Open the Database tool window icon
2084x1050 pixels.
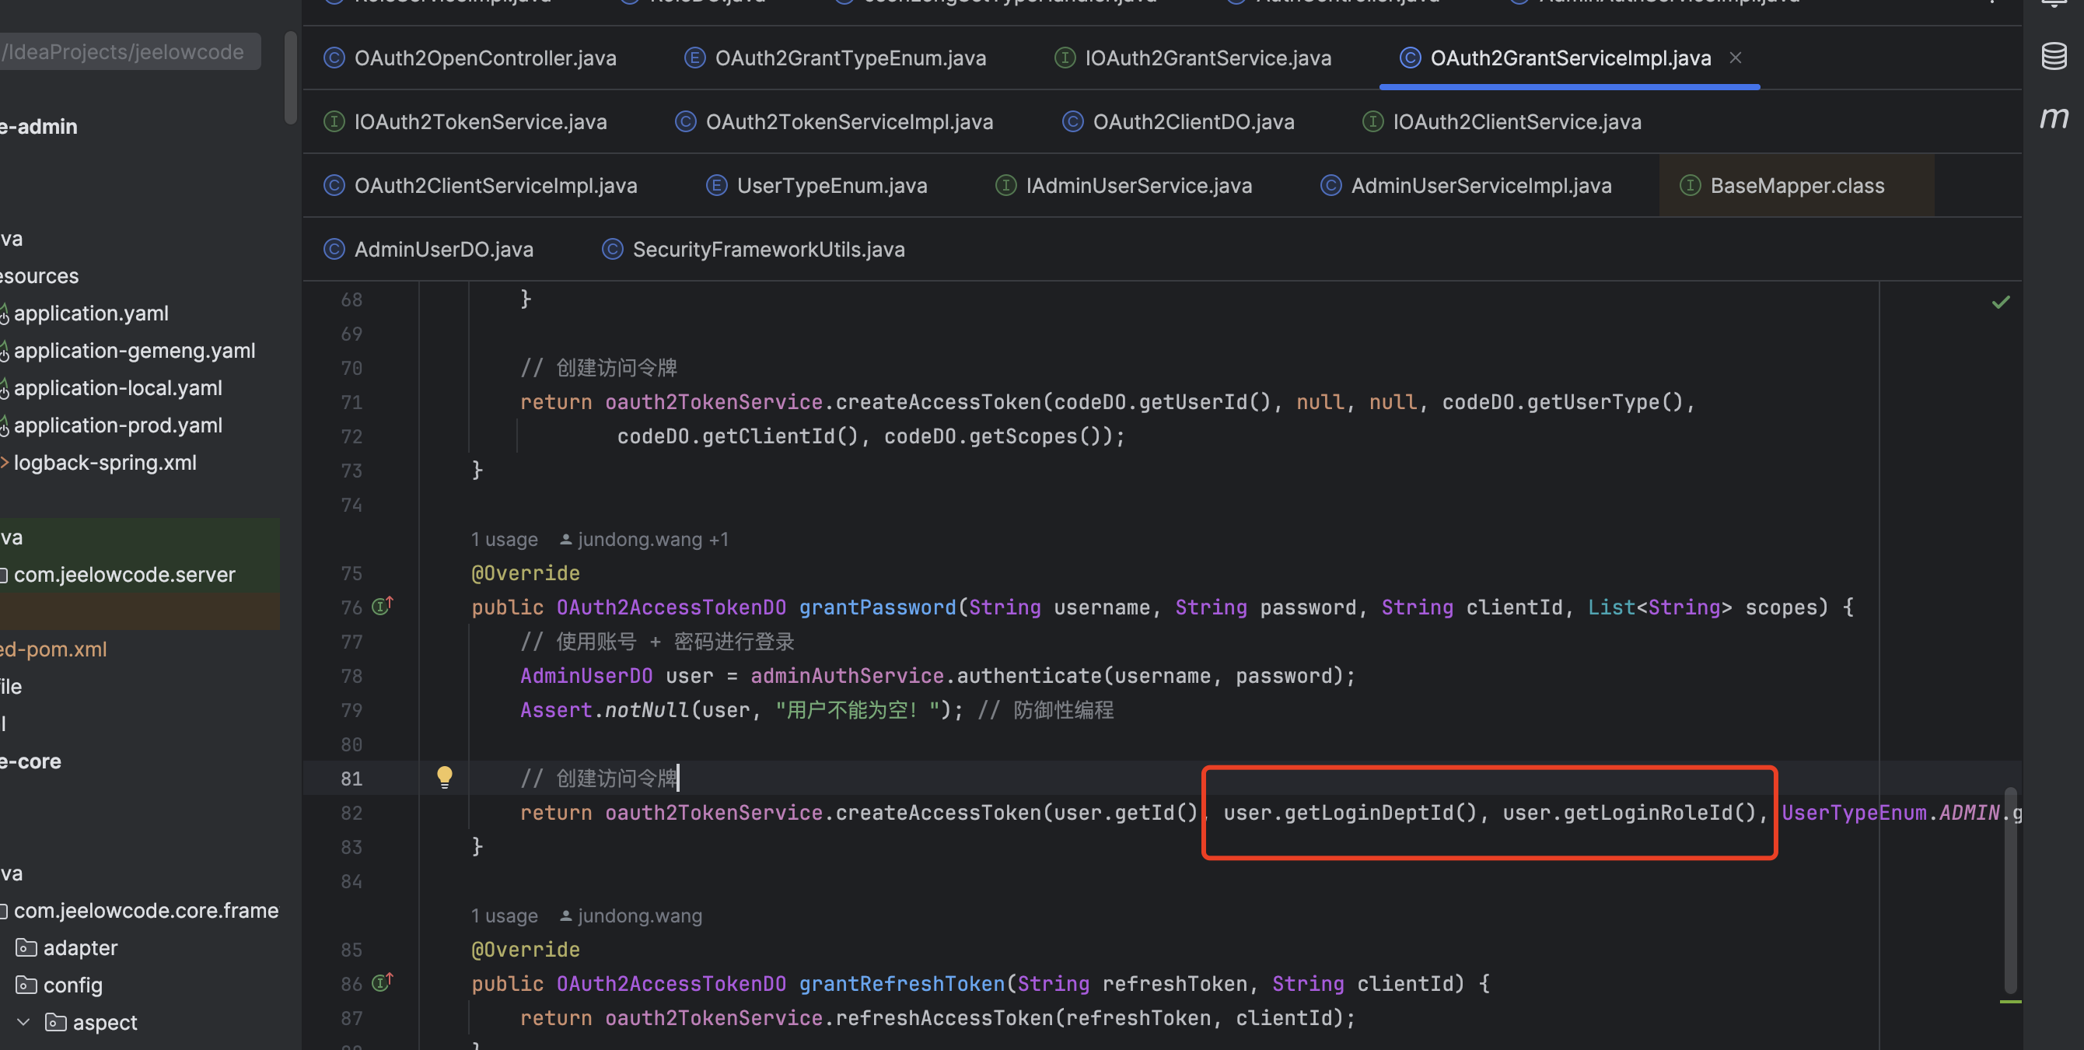tap(2053, 57)
